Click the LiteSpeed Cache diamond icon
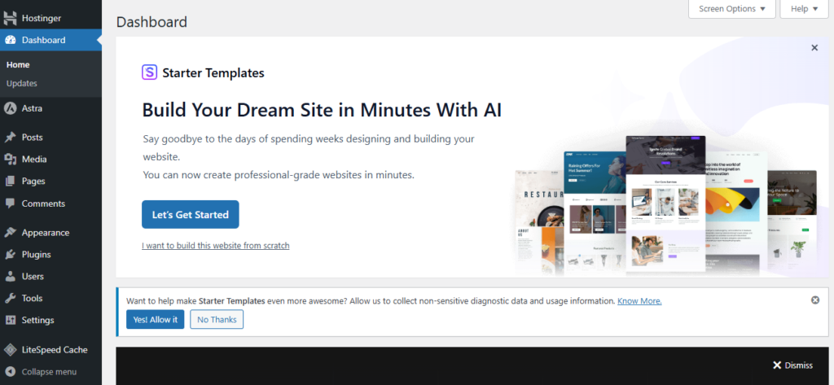Screen dimensions: 834x385 (10, 350)
